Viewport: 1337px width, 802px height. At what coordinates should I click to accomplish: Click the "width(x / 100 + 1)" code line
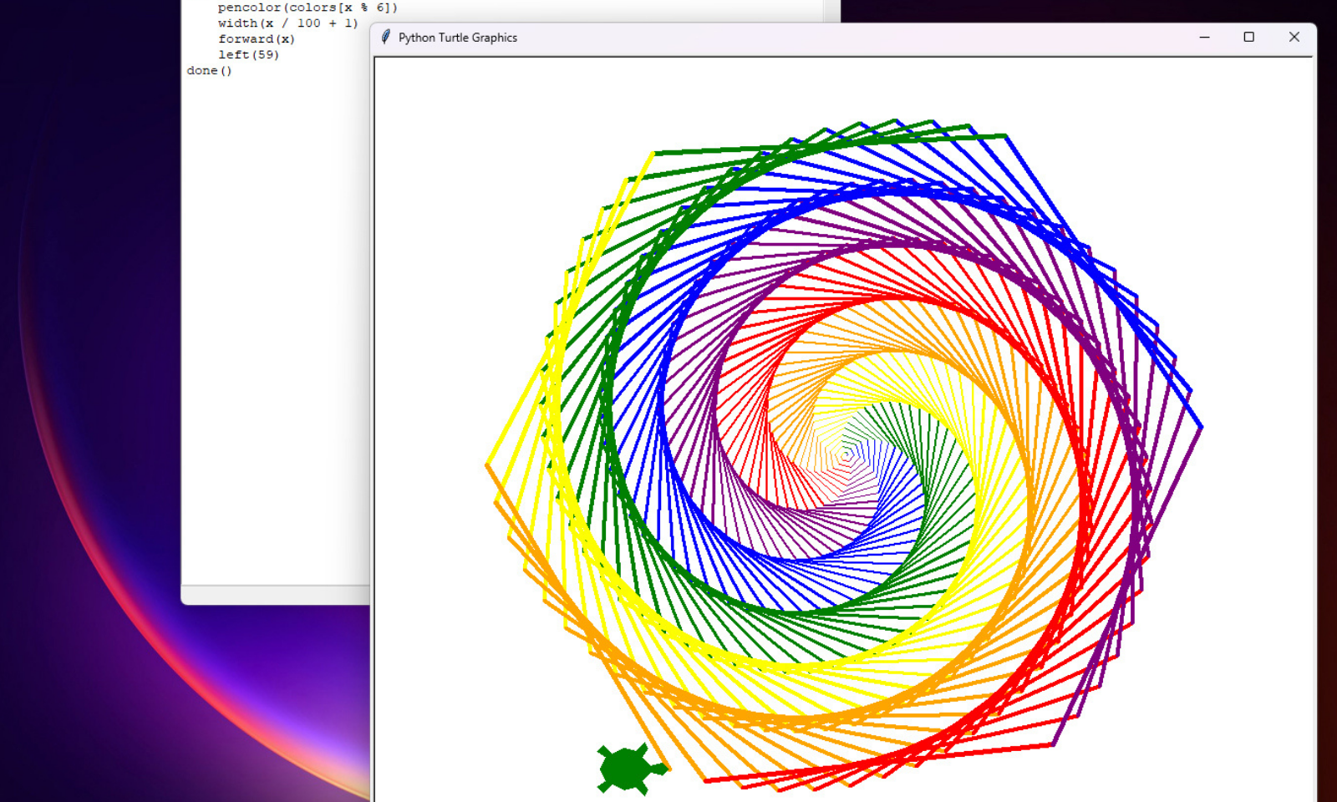288,23
